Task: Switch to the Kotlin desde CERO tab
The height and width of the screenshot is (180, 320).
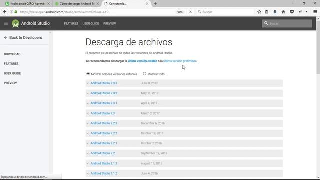Action: [x=28, y=4]
